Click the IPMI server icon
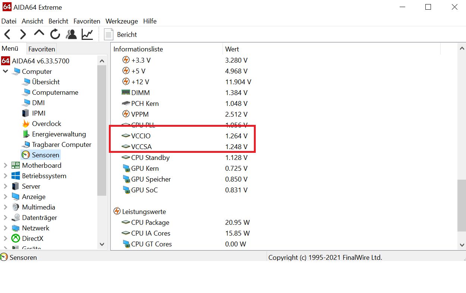 (26, 113)
